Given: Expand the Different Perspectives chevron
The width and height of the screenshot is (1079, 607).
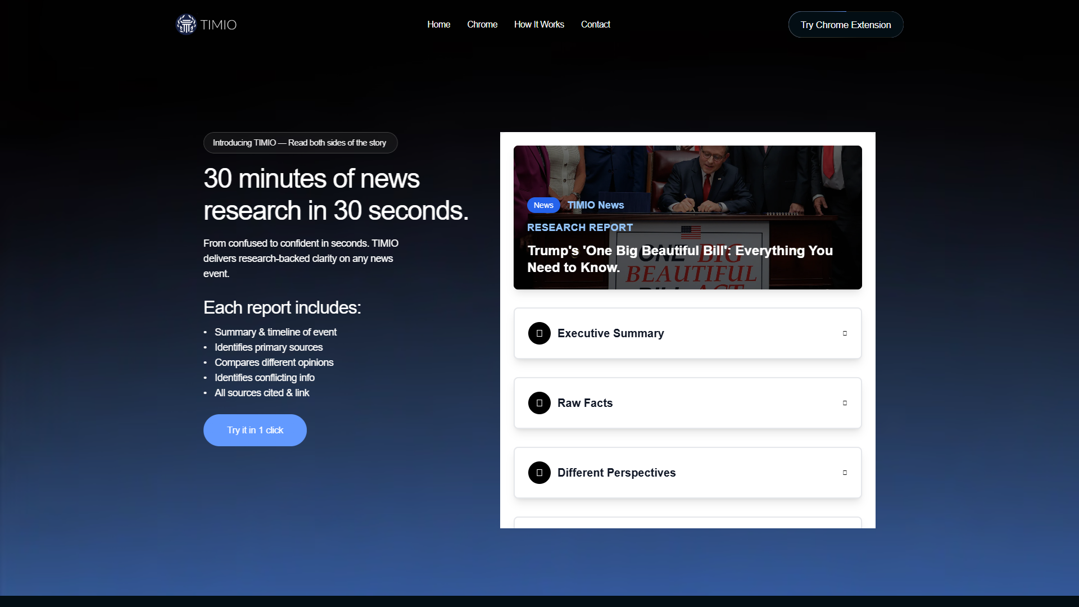Looking at the screenshot, I should click(x=845, y=473).
